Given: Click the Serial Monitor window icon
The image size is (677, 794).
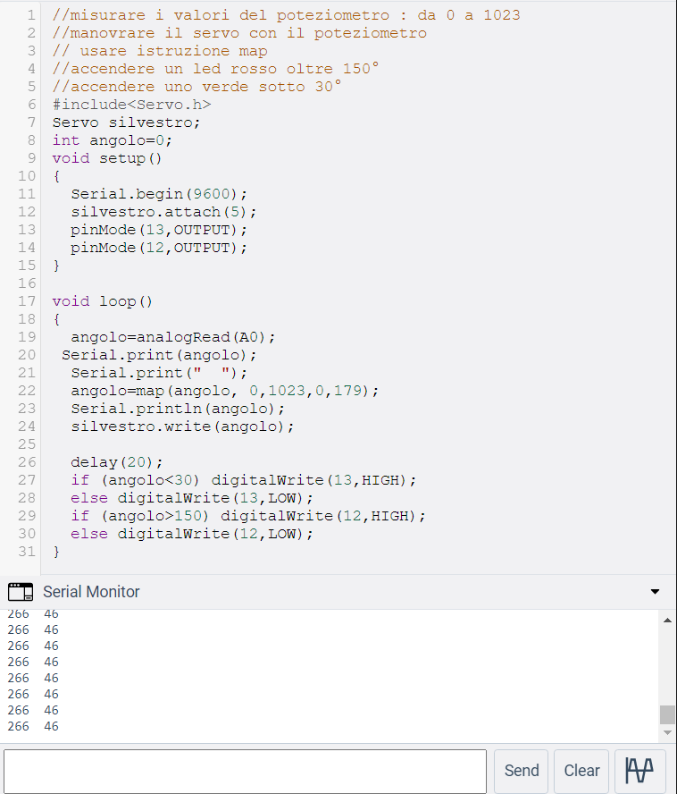Looking at the screenshot, I should click(21, 591).
